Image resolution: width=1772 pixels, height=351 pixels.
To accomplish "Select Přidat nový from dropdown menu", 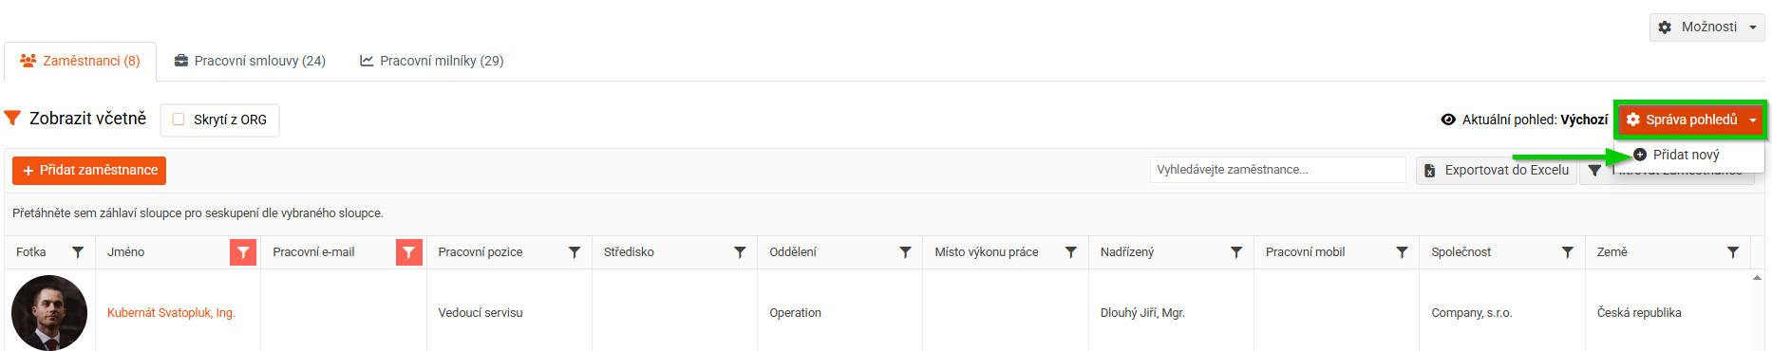I will pyautogui.click(x=1687, y=155).
